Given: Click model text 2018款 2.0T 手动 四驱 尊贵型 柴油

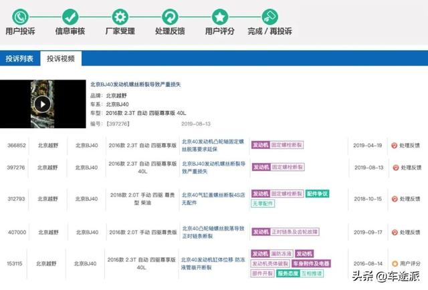Looking at the screenshot, I should point(142,199).
